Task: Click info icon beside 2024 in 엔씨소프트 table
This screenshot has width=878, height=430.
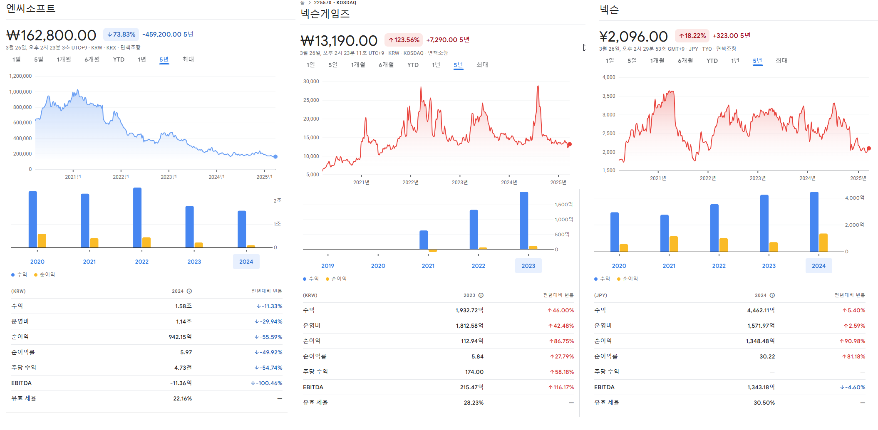Action: 189,291
